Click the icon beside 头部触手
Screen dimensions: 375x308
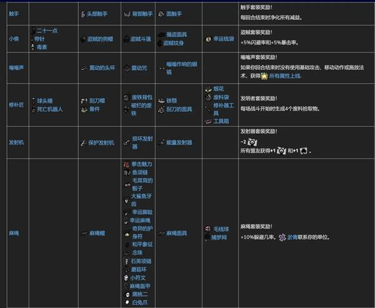tap(82, 13)
